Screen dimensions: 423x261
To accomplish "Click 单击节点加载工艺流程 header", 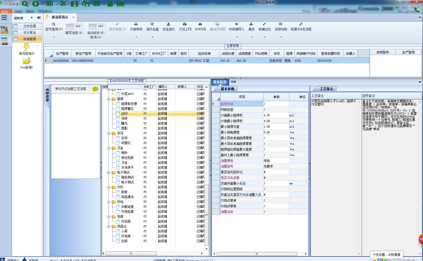I will pyautogui.click(x=71, y=89).
